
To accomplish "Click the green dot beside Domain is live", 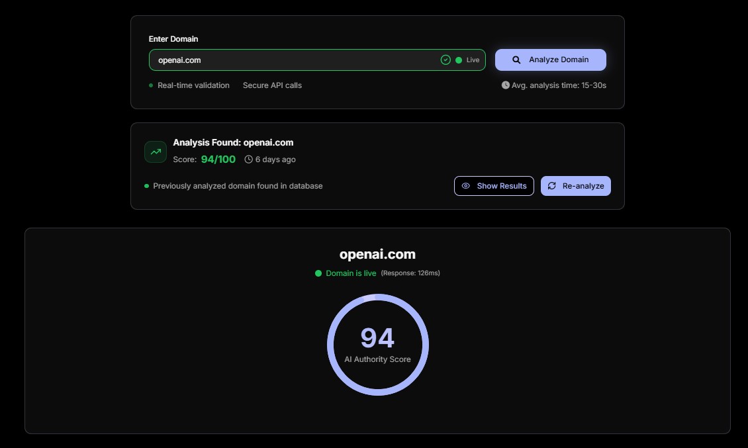I will (x=318, y=273).
